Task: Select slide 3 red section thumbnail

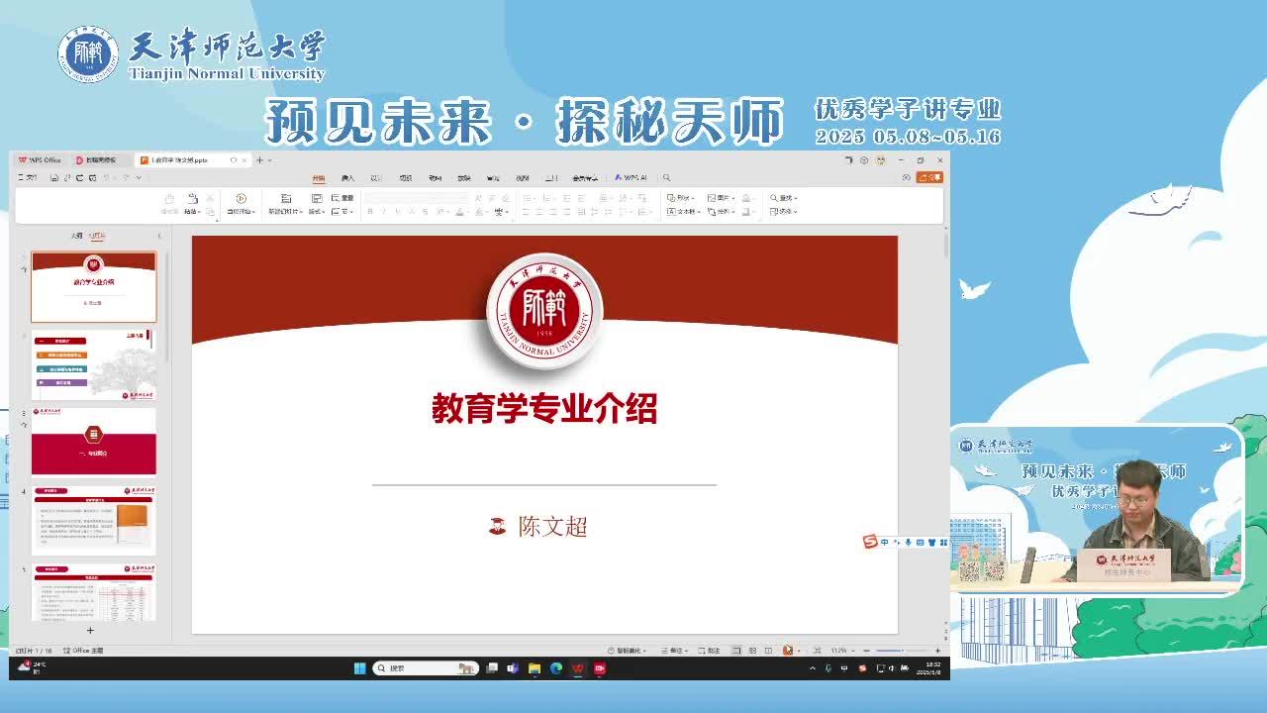Action: click(x=93, y=442)
